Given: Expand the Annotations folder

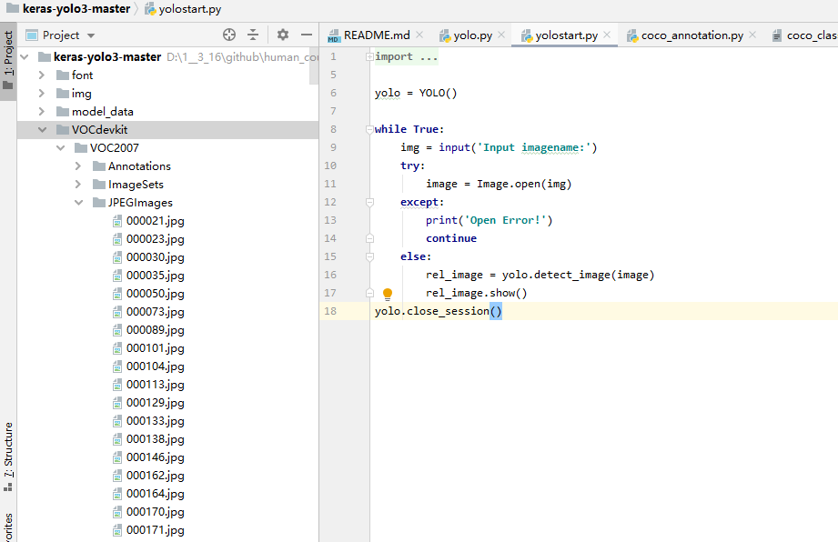Looking at the screenshot, I should click(78, 166).
